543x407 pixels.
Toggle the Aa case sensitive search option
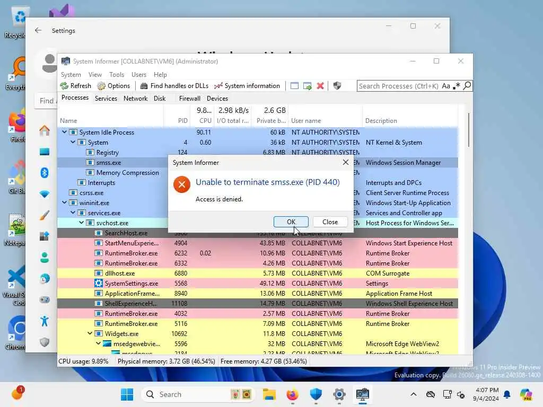446,86
